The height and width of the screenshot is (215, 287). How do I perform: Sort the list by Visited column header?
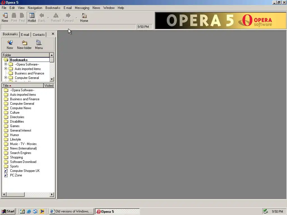[49, 86]
